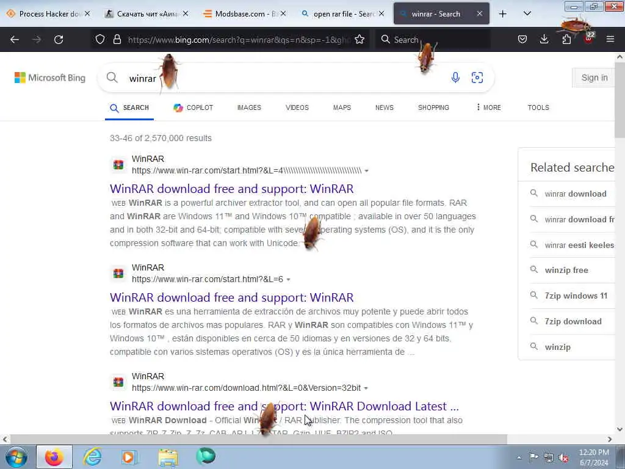
Task: Close the winrar - Search tab
Action: [x=480, y=13]
